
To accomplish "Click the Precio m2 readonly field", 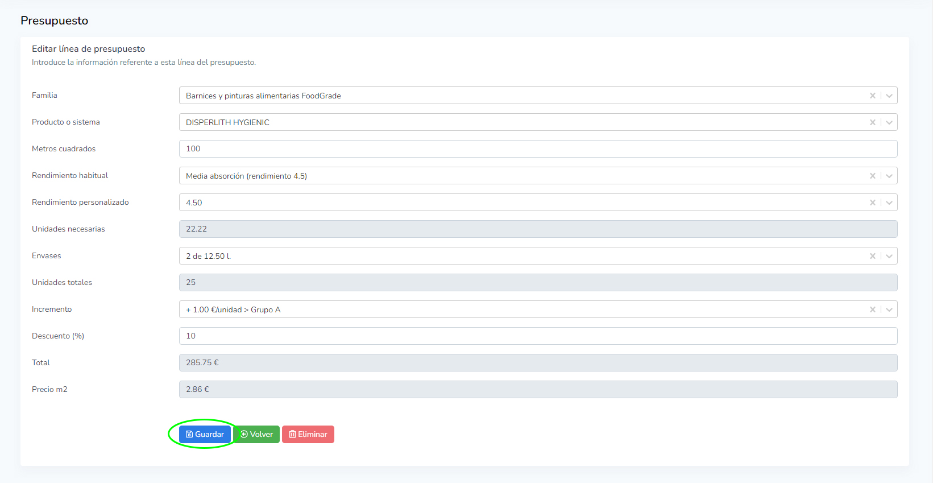I will [537, 389].
